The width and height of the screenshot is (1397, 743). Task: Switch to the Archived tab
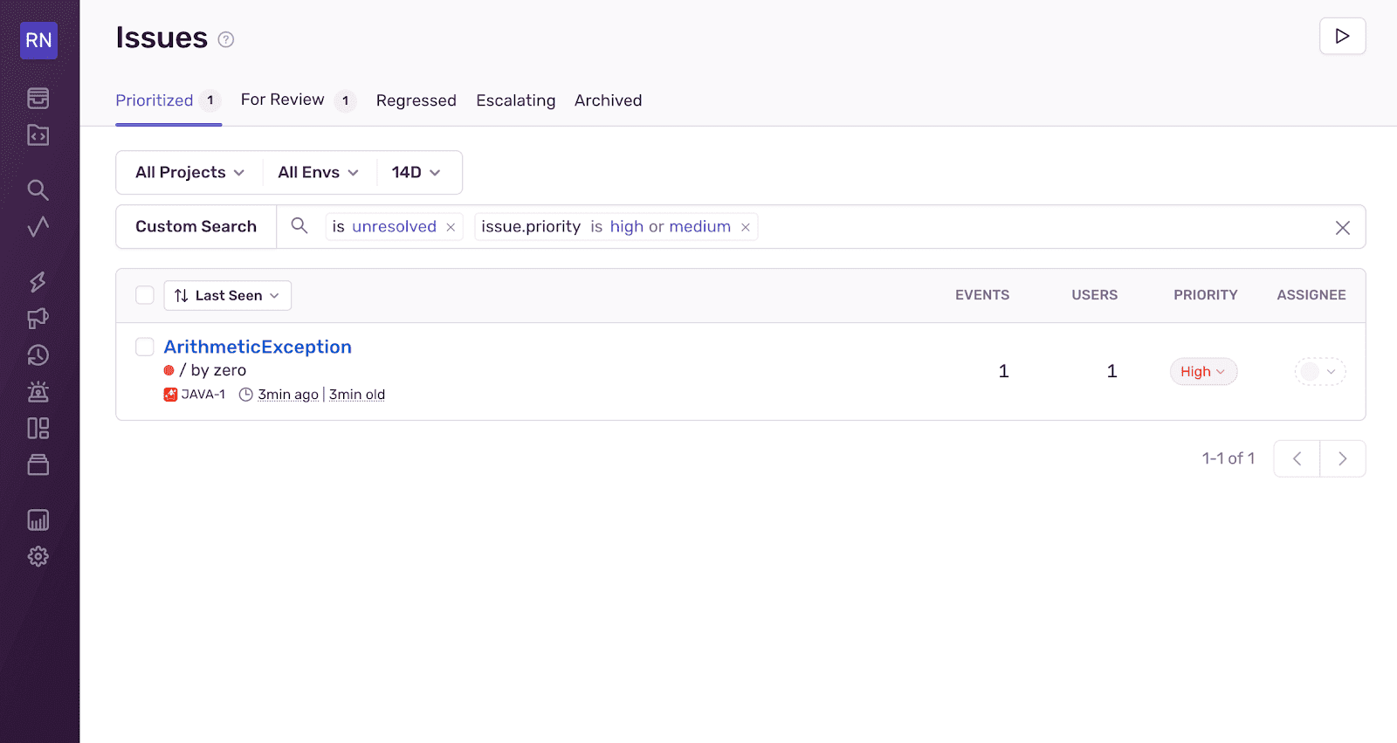pyautogui.click(x=608, y=100)
